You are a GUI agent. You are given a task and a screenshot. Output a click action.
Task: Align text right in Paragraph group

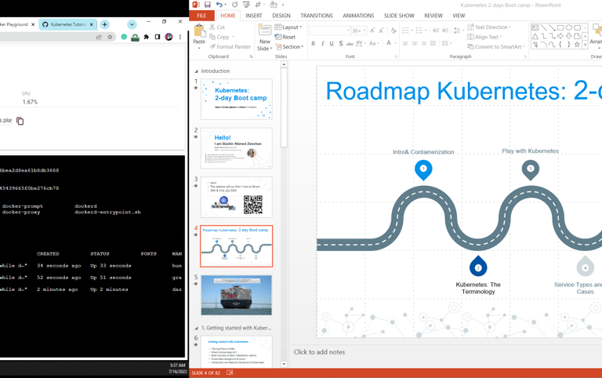424,43
